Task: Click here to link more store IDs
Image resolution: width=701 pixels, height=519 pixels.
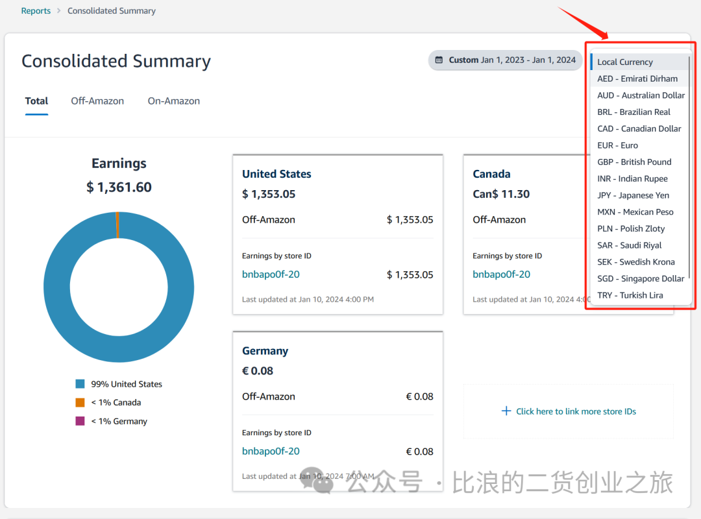Action: tap(576, 411)
